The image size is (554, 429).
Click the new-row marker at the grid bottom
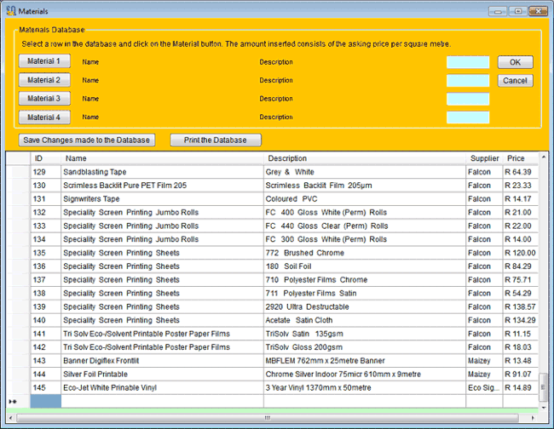pyautogui.click(x=14, y=401)
